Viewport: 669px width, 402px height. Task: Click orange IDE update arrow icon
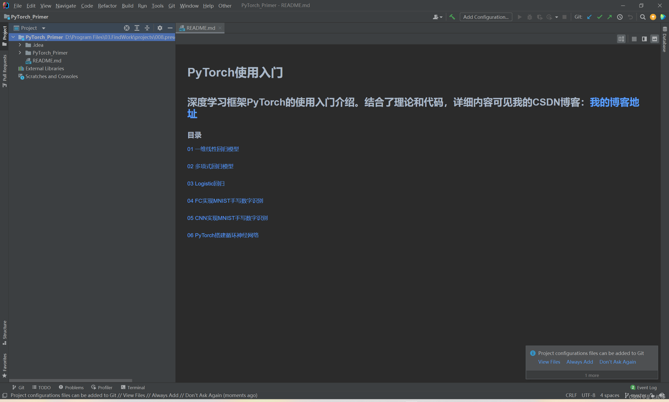coord(653,17)
